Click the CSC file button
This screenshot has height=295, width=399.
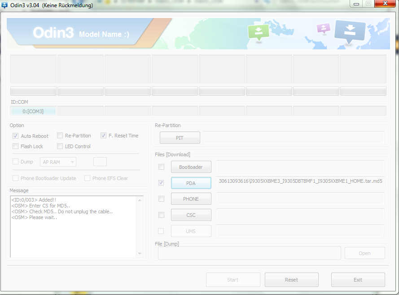pos(191,215)
